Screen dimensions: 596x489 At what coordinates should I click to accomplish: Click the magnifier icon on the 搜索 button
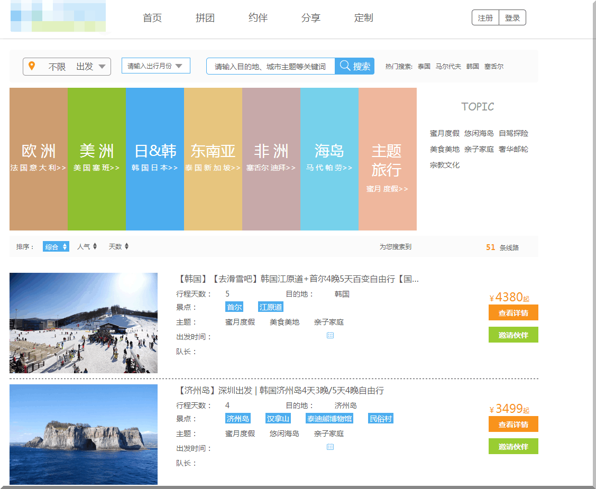(x=344, y=66)
